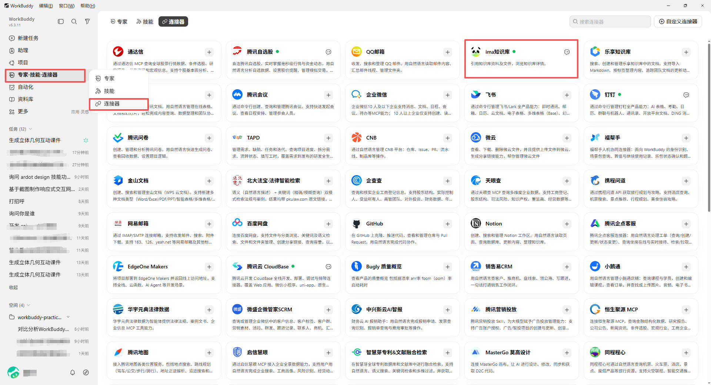Collapse the task list via 收起
This screenshot has height=385, width=711.
(13, 287)
